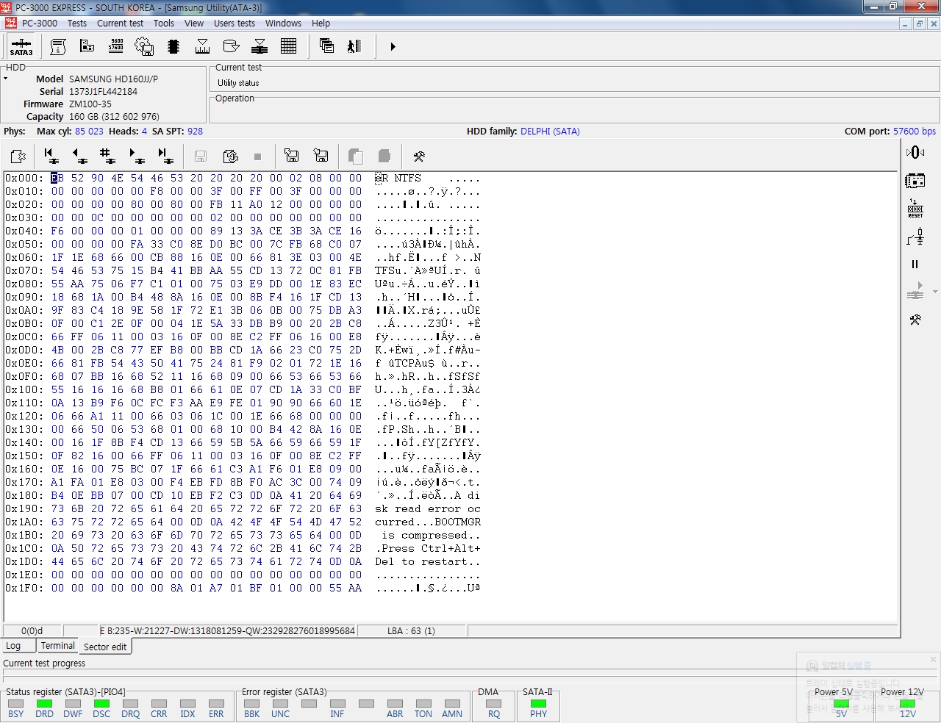Viewport: 941px width, 723px height.
Task: Click the 57600 bps COM port value
Action: tap(915, 131)
